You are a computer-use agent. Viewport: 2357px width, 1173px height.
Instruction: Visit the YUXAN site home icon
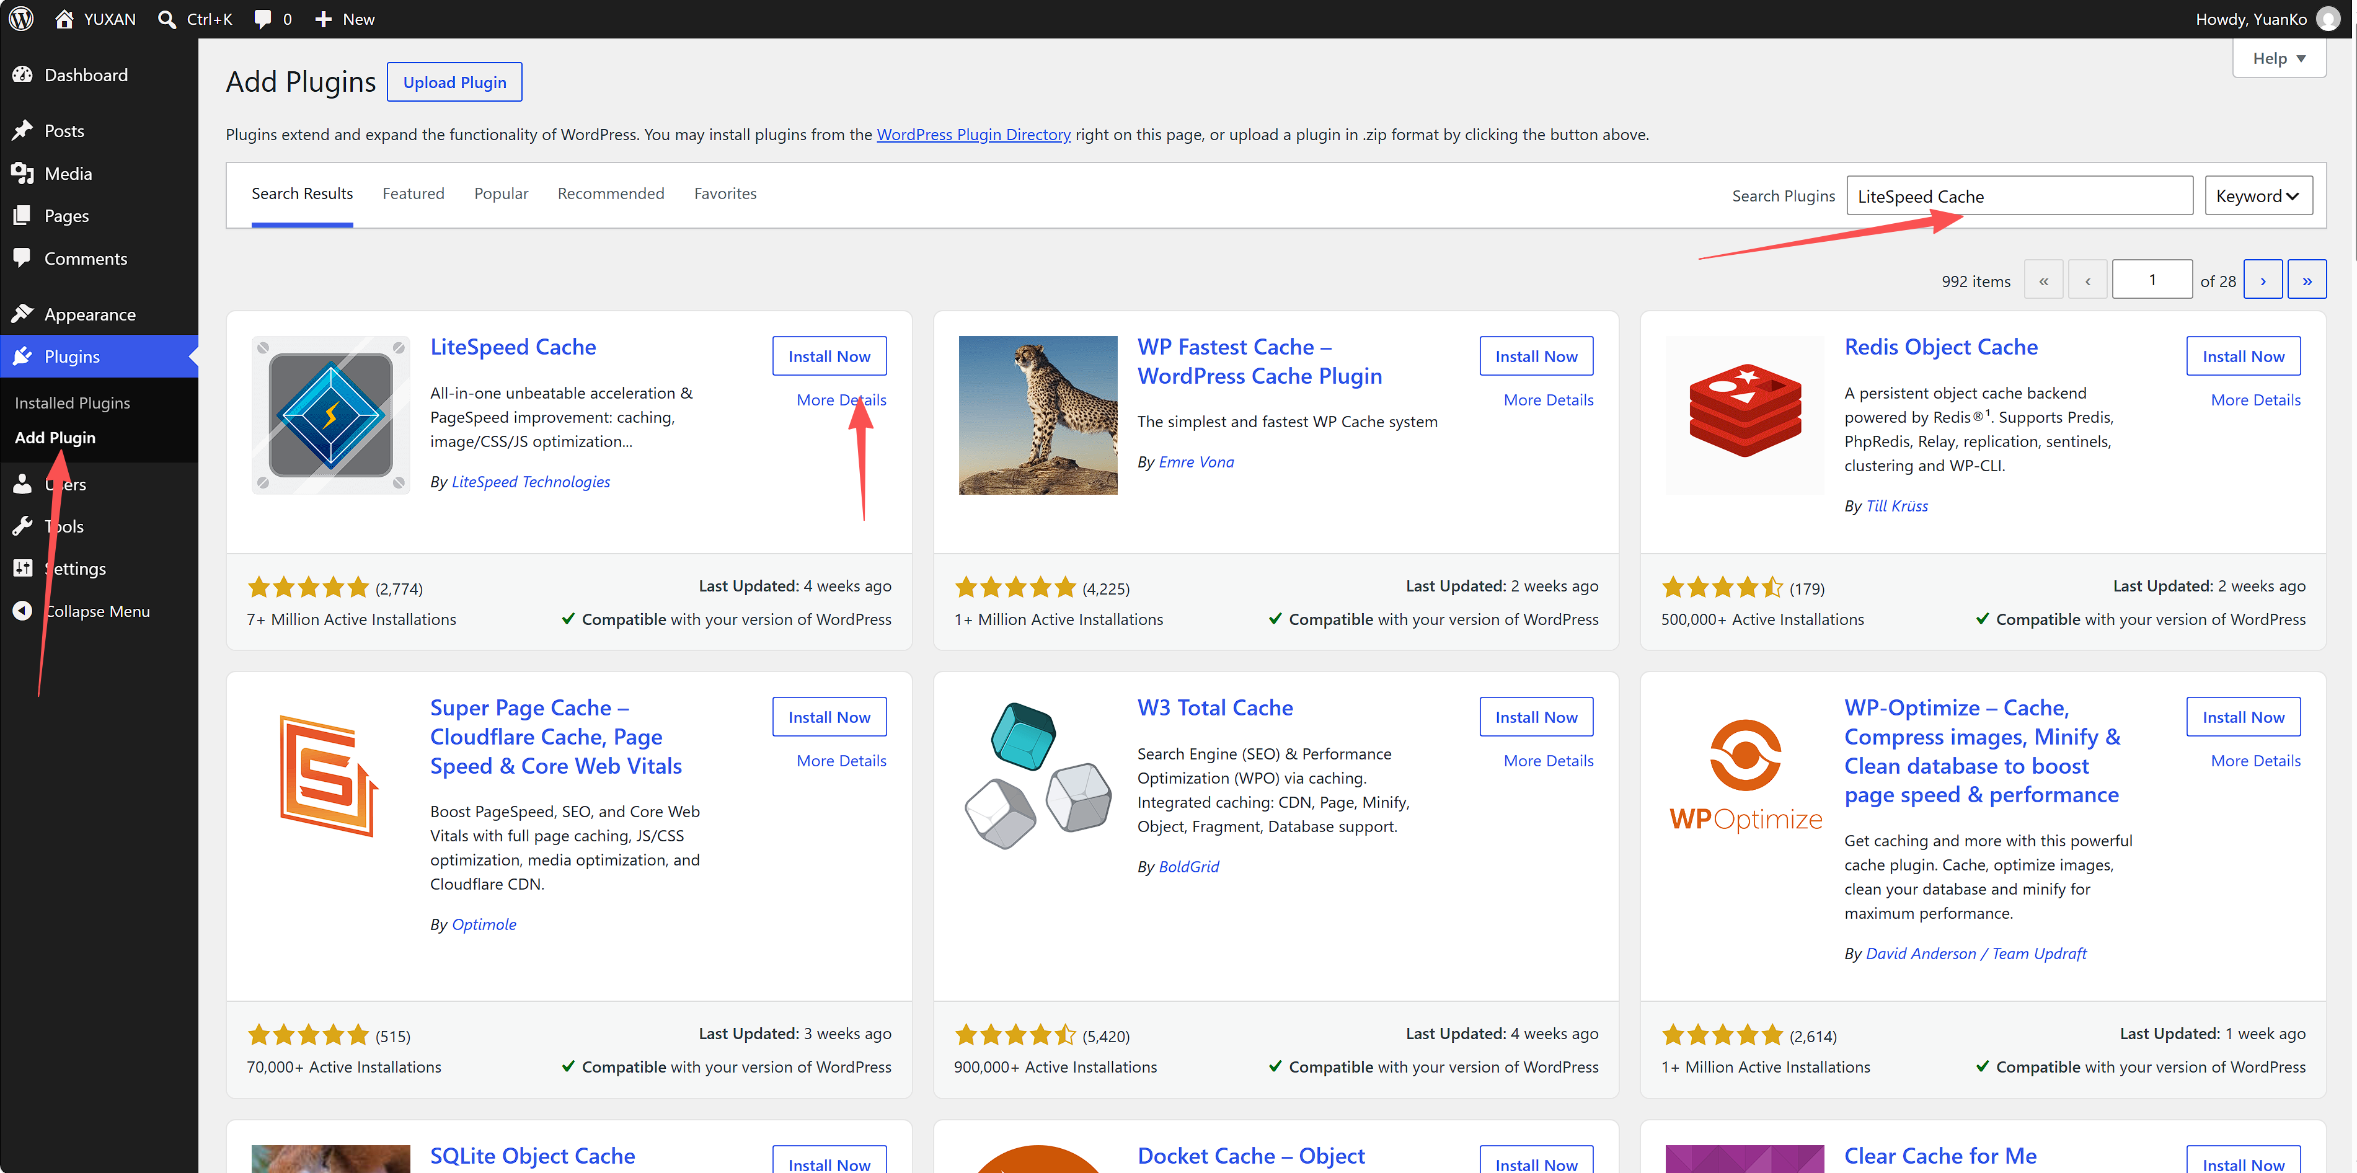[64, 19]
